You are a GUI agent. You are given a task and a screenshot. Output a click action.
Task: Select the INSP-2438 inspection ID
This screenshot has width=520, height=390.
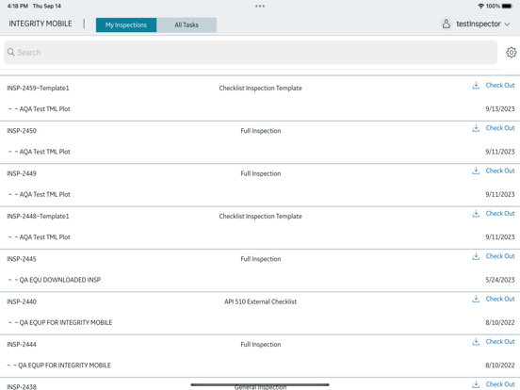pos(22,387)
